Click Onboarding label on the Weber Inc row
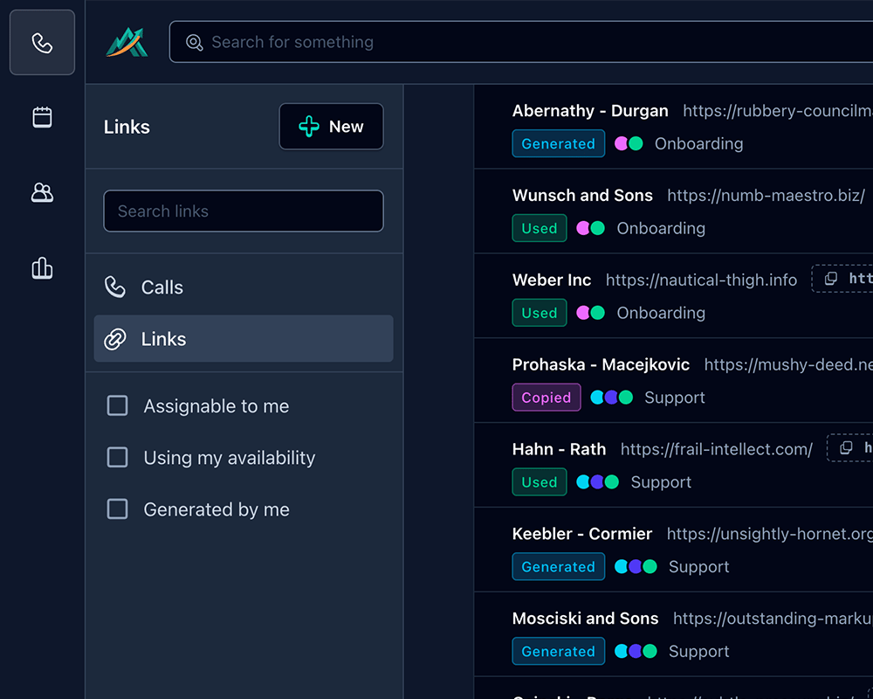The height and width of the screenshot is (699, 873). pos(661,313)
